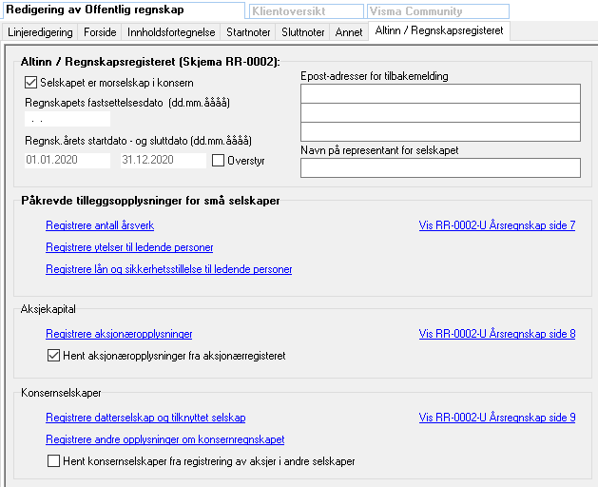Click the first Epost-adresse input field

click(x=439, y=93)
